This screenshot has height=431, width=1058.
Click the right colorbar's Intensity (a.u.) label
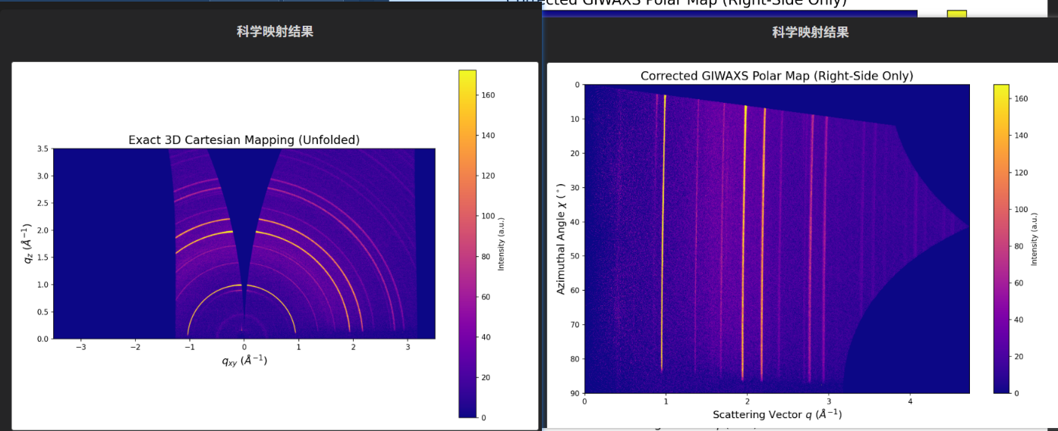coord(1035,239)
